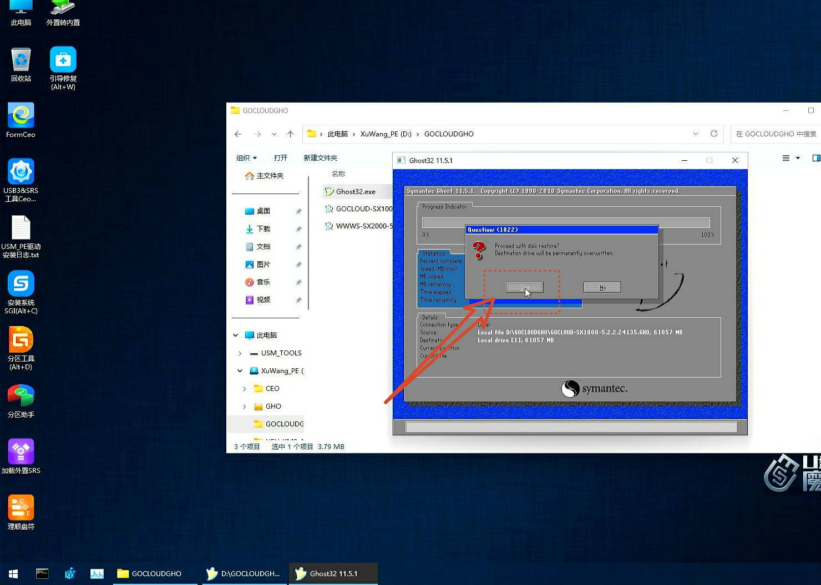Screen dimensions: 821x585
Task: Launch the USB3&SRS tool desktop icon
Action: (x=21, y=172)
